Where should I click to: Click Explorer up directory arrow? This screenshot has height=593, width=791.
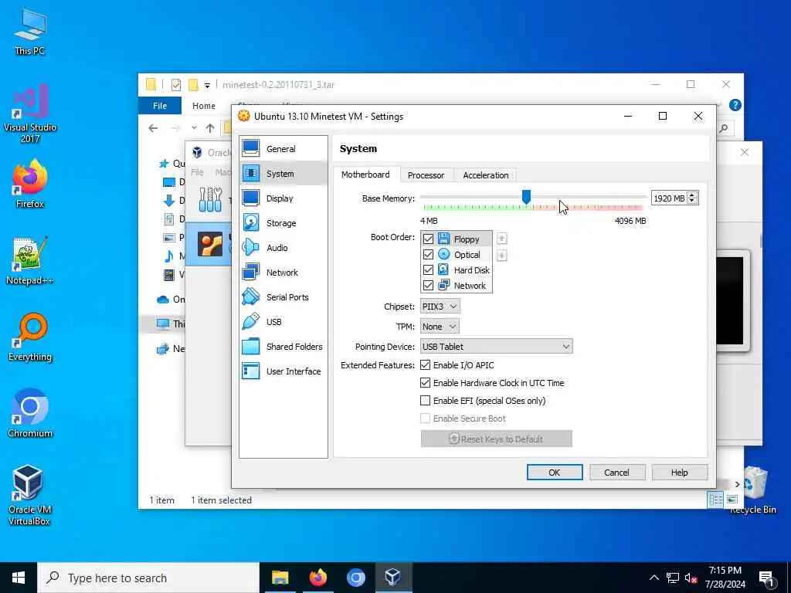(210, 128)
